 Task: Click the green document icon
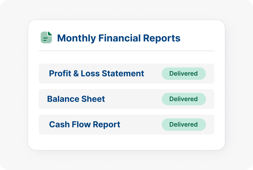pos(46,37)
